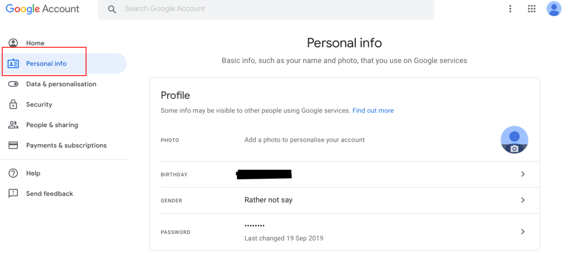
Task: Click the search magnifier icon
Action: pos(112,9)
